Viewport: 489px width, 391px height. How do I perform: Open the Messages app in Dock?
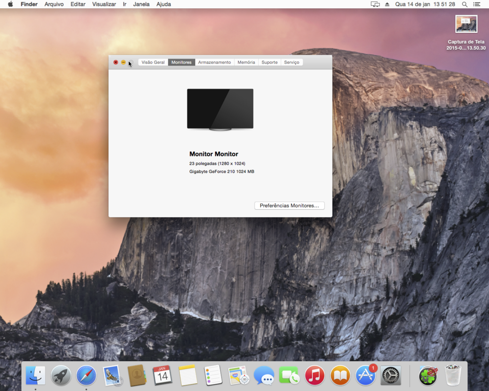click(x=264, y=375)
